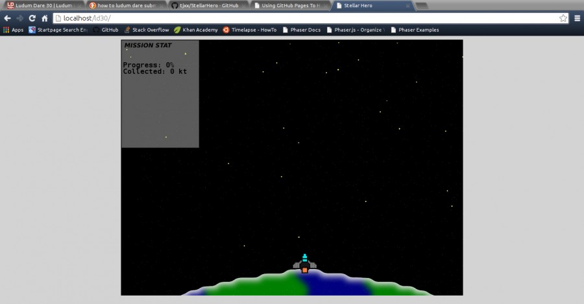Click the browser back arrow

click(7, 18)
